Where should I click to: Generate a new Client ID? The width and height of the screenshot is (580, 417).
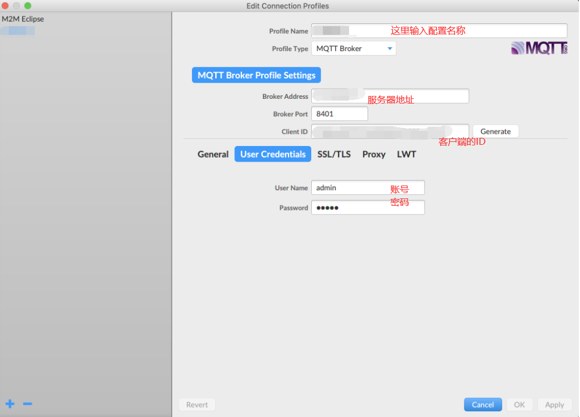[495, 131]
